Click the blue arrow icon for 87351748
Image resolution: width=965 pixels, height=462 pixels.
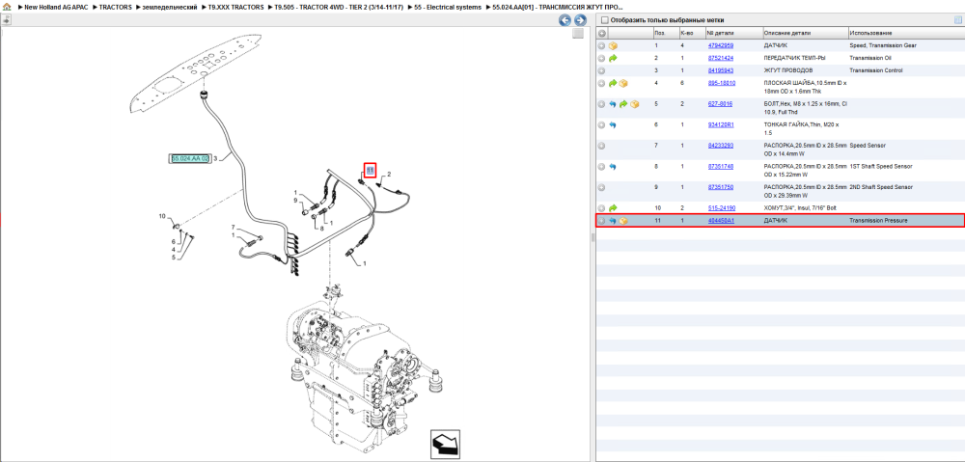613,167
